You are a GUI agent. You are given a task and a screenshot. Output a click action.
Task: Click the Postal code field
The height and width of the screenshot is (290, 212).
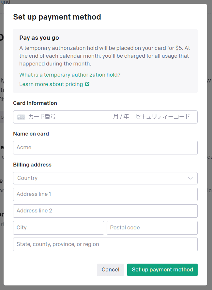click(x=152, y=228)
